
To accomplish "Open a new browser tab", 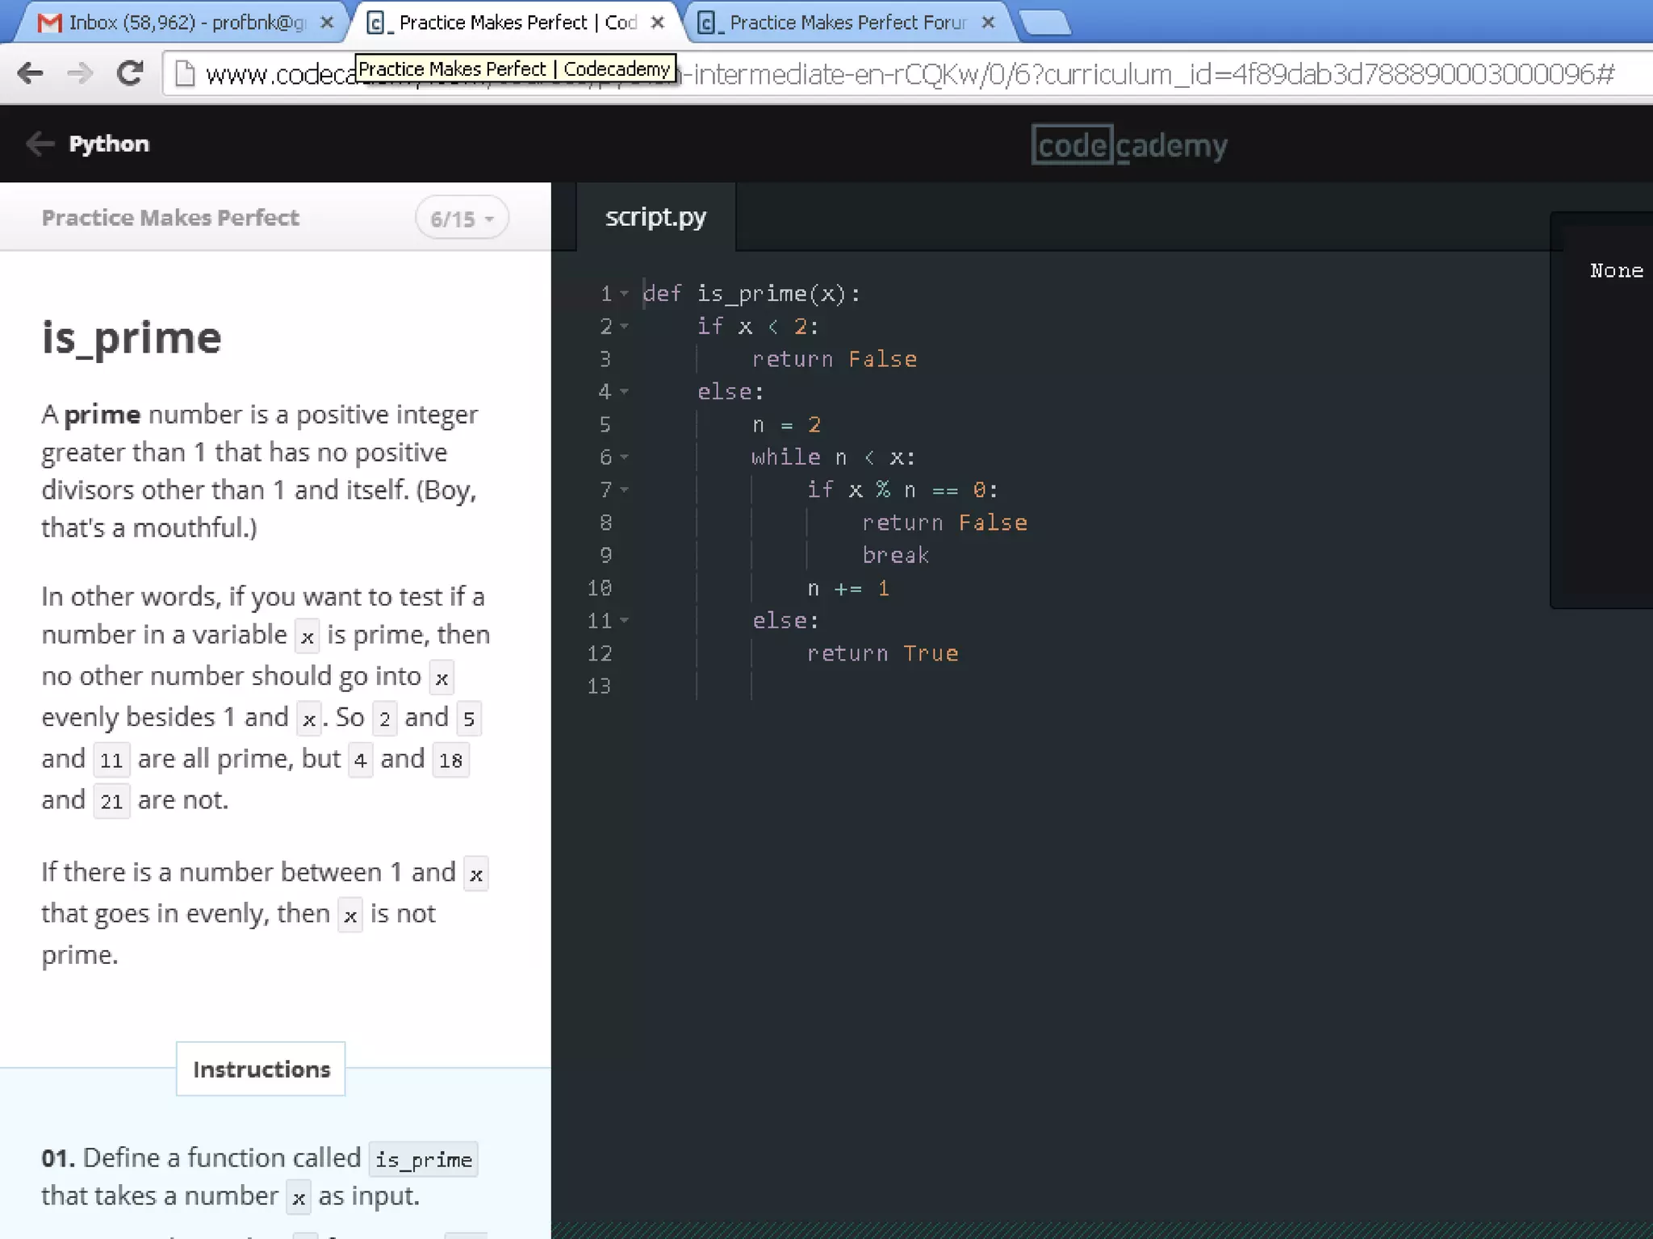I will (1046, 23).
